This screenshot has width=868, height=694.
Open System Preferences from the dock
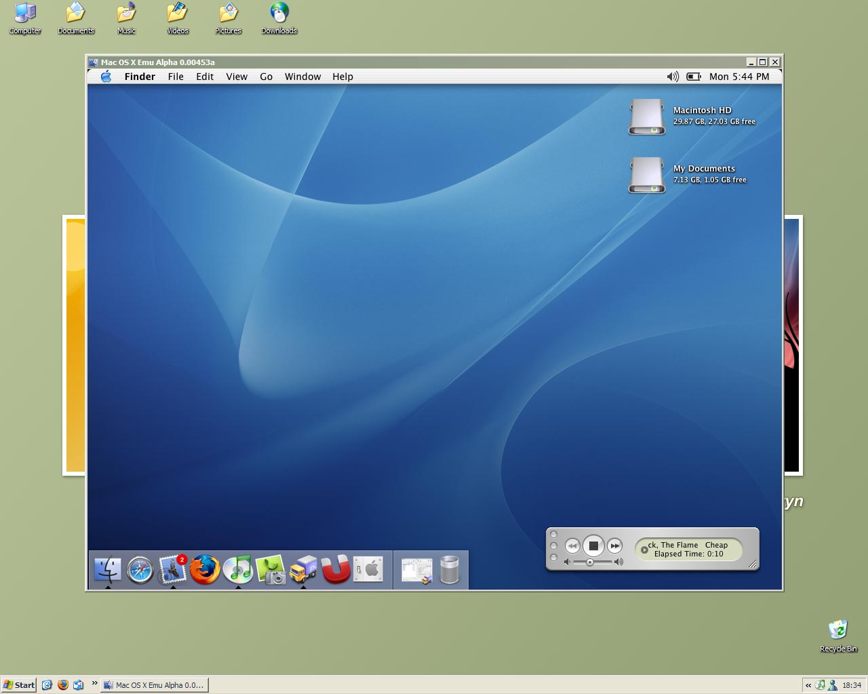pyautogui.click(x=368, y=570)
